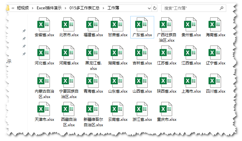Select the 福建省.xlsx file icon
Screen dimensions: 242x141
point(92,24)
